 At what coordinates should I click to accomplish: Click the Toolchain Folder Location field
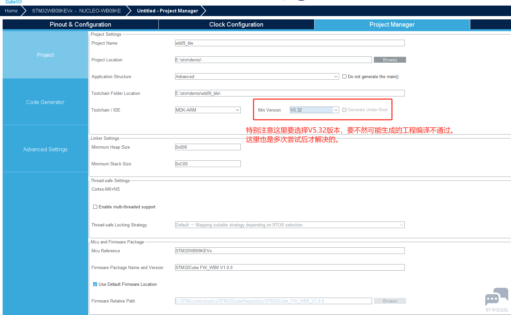290,93
